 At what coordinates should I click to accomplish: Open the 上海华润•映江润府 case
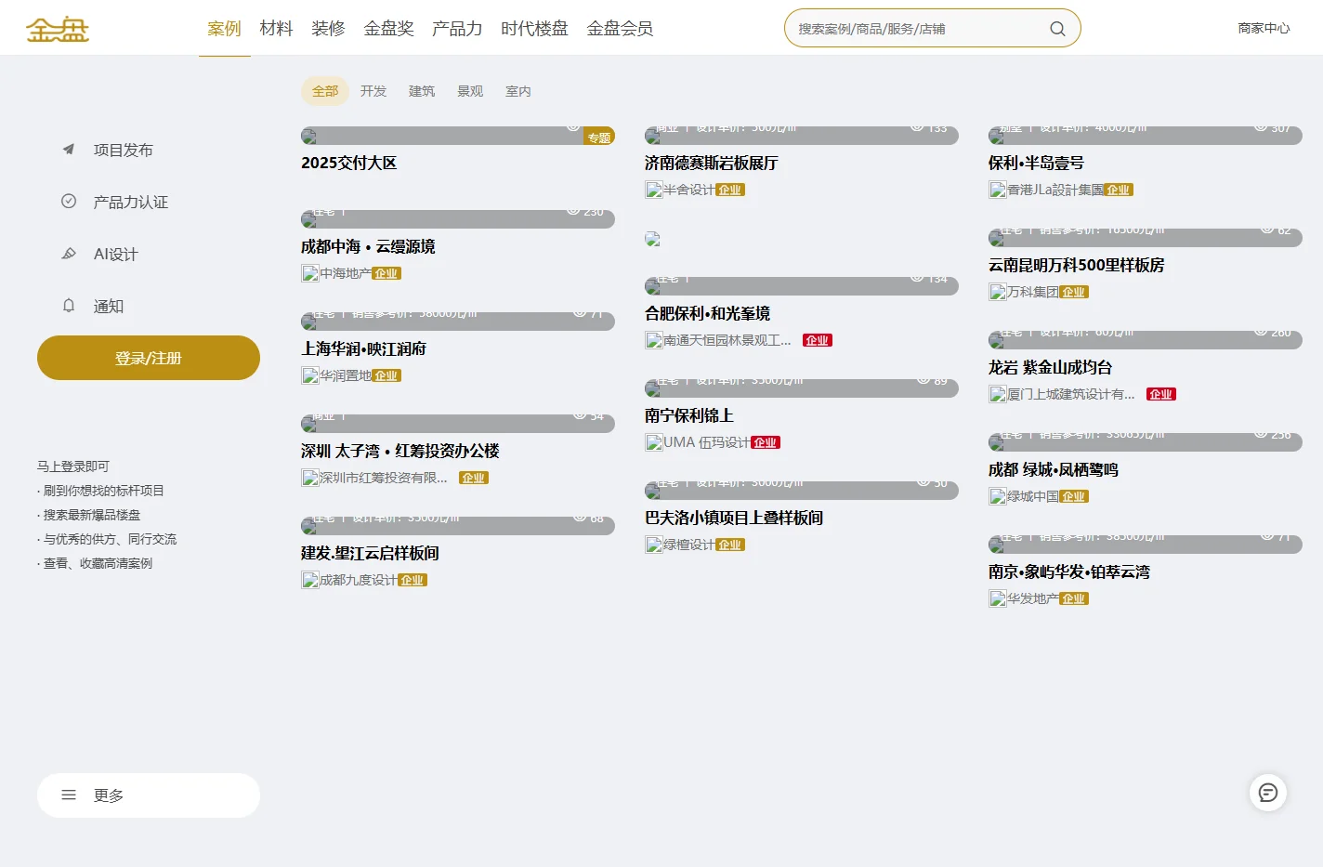click(364, 348)
